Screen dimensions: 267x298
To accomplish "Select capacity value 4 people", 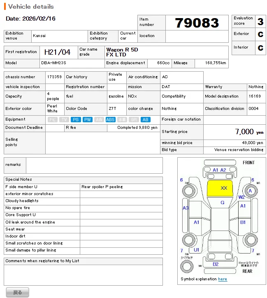I will tap(53, 96).
